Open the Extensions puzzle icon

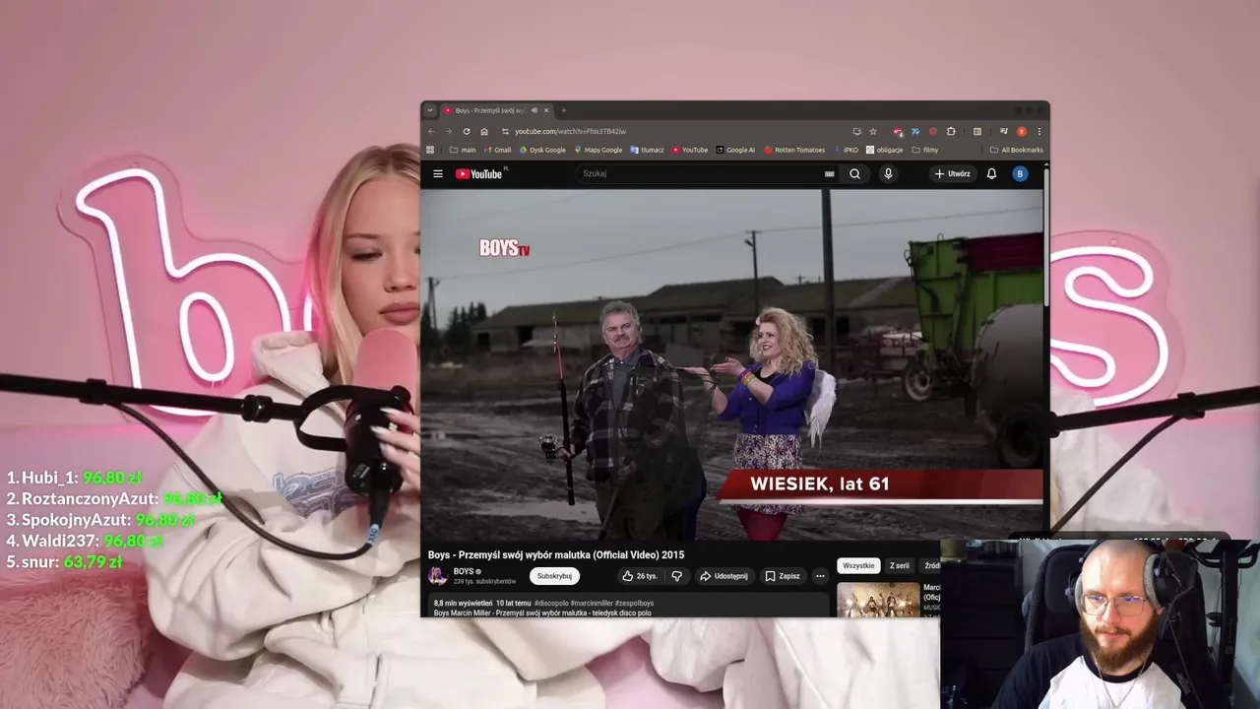[951, 131]
